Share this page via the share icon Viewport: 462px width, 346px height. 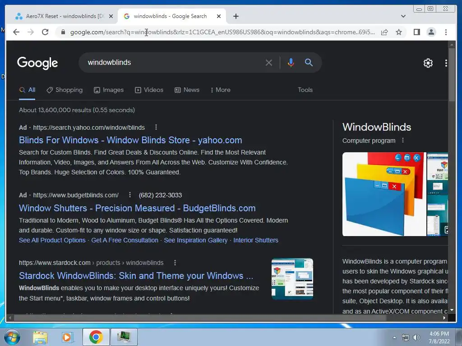coord(384,32)
